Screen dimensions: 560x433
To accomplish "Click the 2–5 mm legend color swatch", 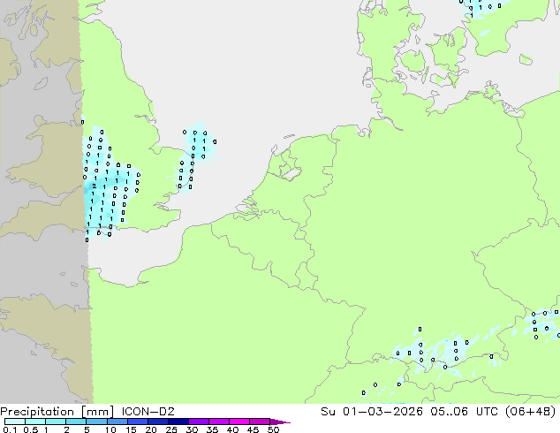I will (76, 422).
